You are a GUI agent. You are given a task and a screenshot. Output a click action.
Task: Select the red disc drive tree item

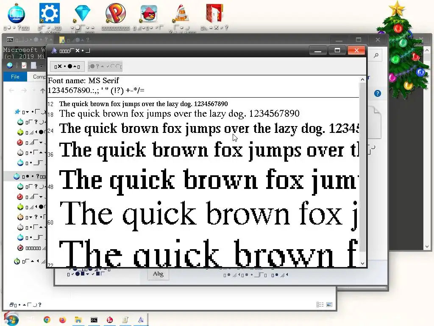click(31, 248)
